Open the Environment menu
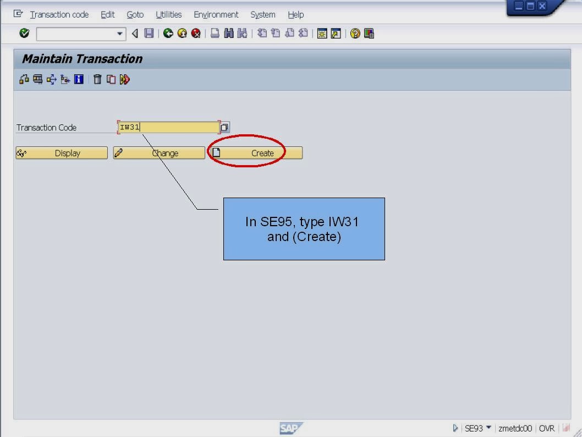 pyautogui.click(x=216, y=14)
